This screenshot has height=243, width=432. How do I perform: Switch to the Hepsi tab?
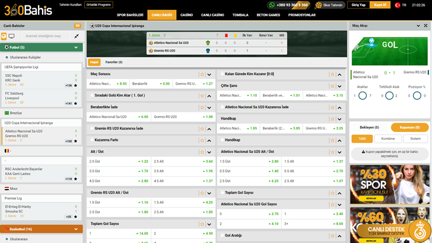pyautogui.click(x=94, y=62)
